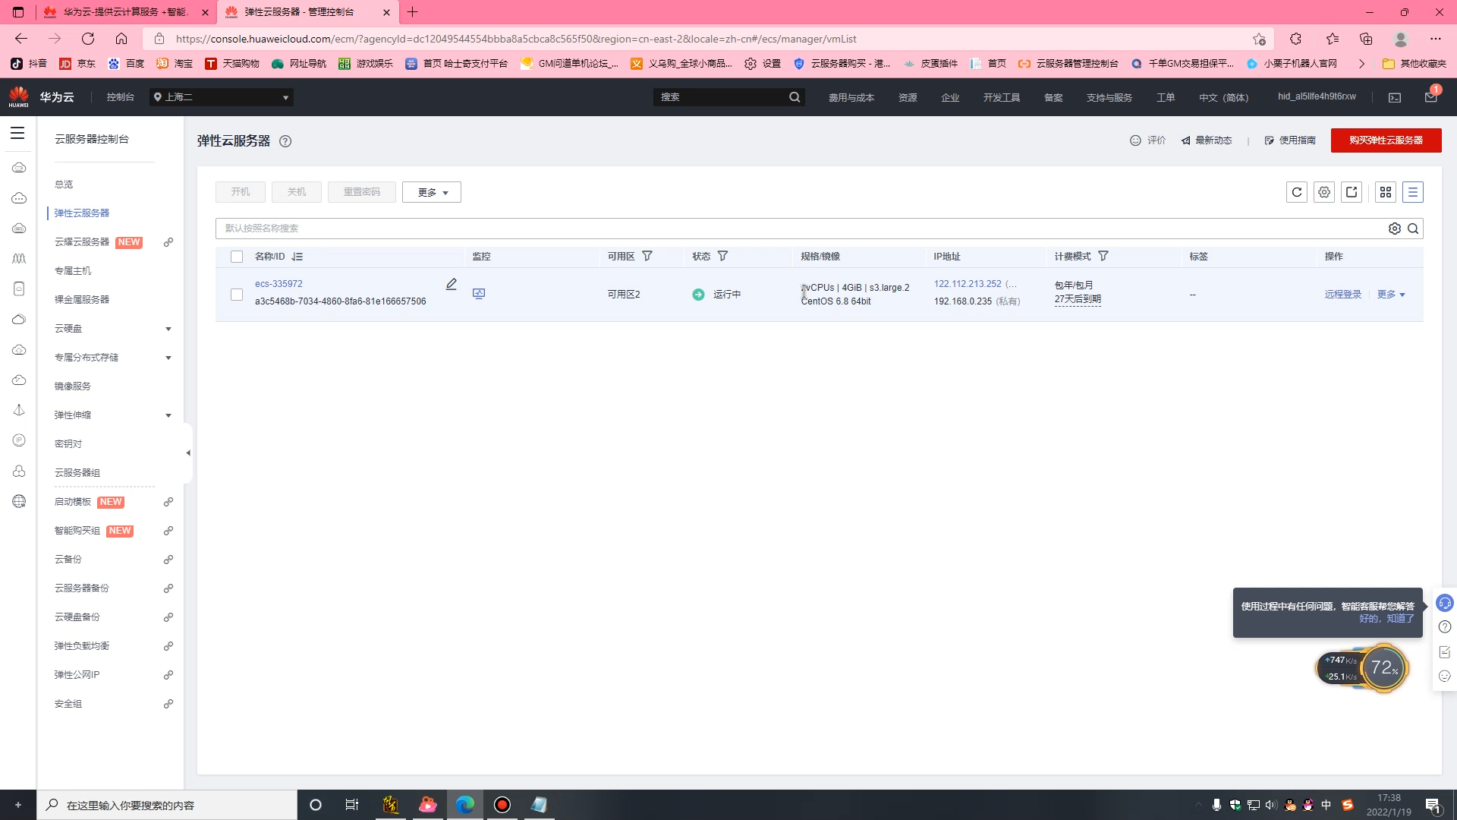
Task: Open 更多 dropdown in toolbar
Action: click(432, 192)
